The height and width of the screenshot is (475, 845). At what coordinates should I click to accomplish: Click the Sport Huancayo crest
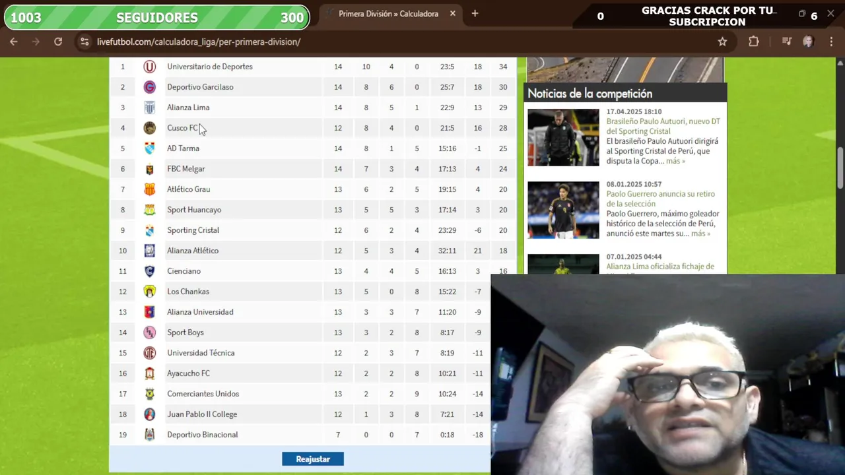click(150, 210)
